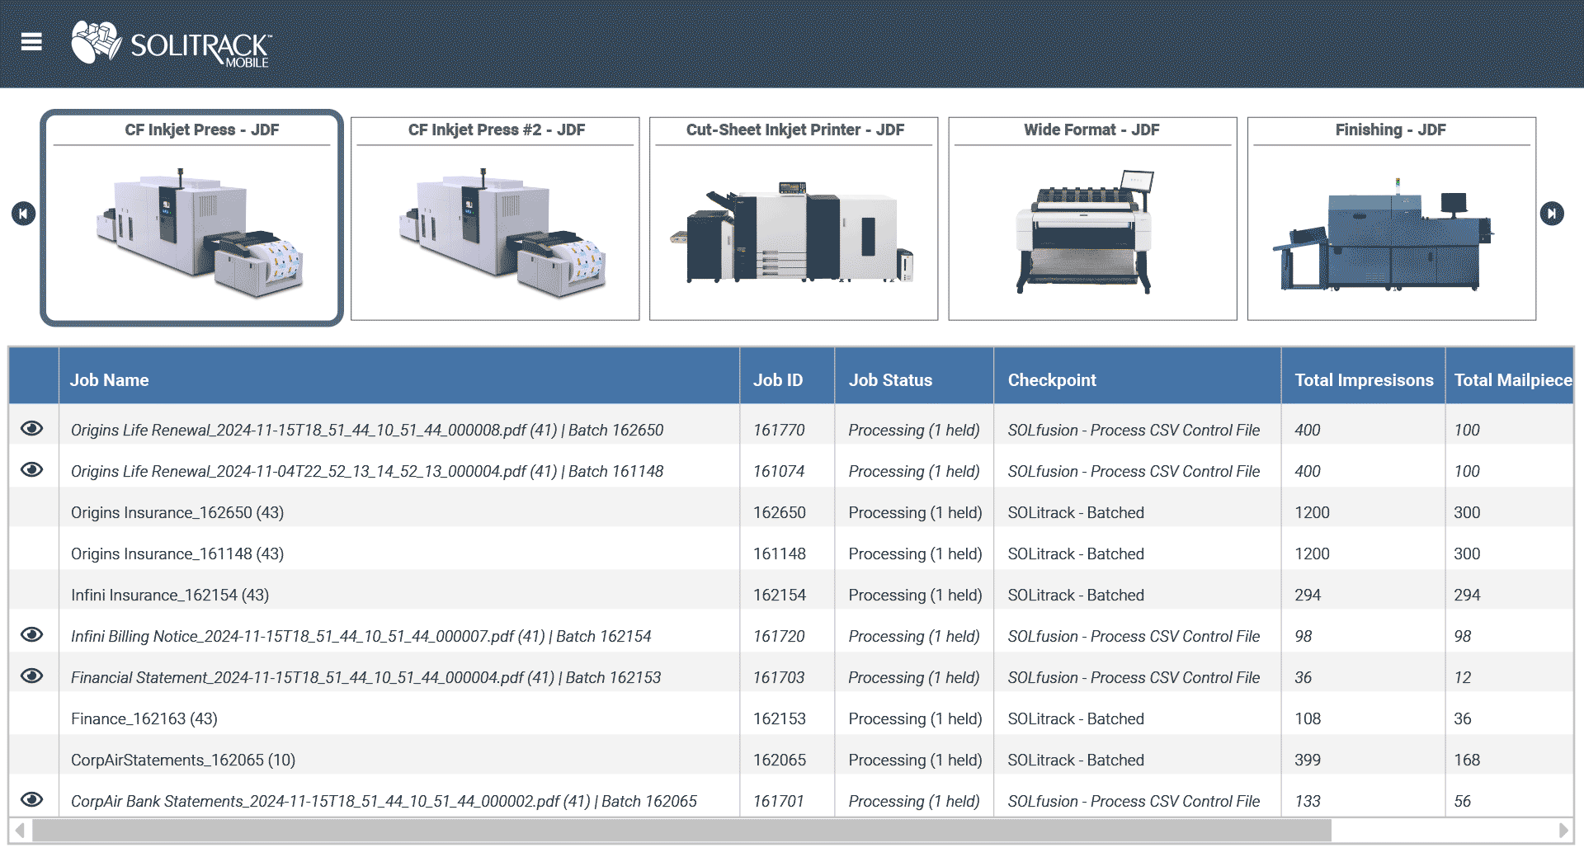Click Total Mailpiece value 56
1584x857 pixels.
click(1462, 801)
